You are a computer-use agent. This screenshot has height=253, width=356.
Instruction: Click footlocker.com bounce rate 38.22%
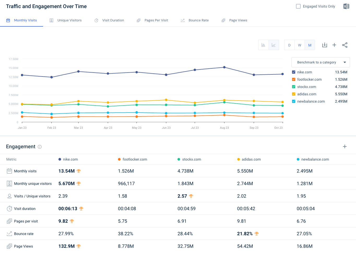[x=126, y=234]
